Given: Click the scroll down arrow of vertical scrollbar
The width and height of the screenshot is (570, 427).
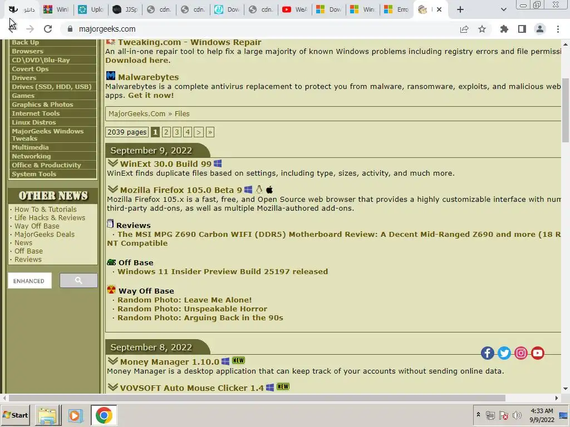Looking at the screenshot, I should (566, 389).
